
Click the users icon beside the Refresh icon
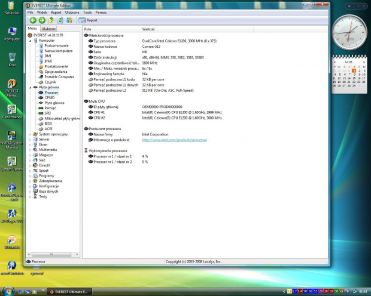tap(69, 20)
